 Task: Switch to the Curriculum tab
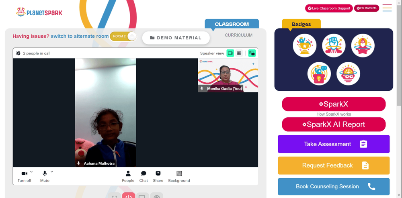239,35
